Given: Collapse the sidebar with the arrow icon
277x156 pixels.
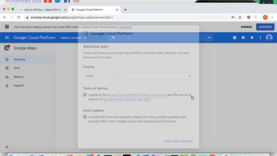Looking at the screenshot, I should pyautogui.click(x=7, y=147).
